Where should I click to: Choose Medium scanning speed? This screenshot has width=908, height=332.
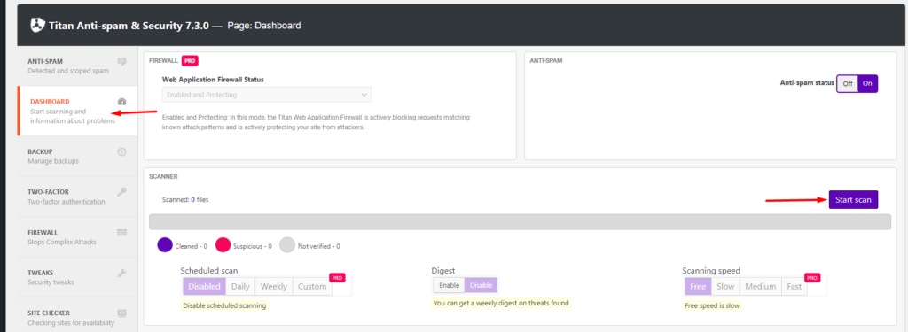pyautogui.click(x=760, y=286)
